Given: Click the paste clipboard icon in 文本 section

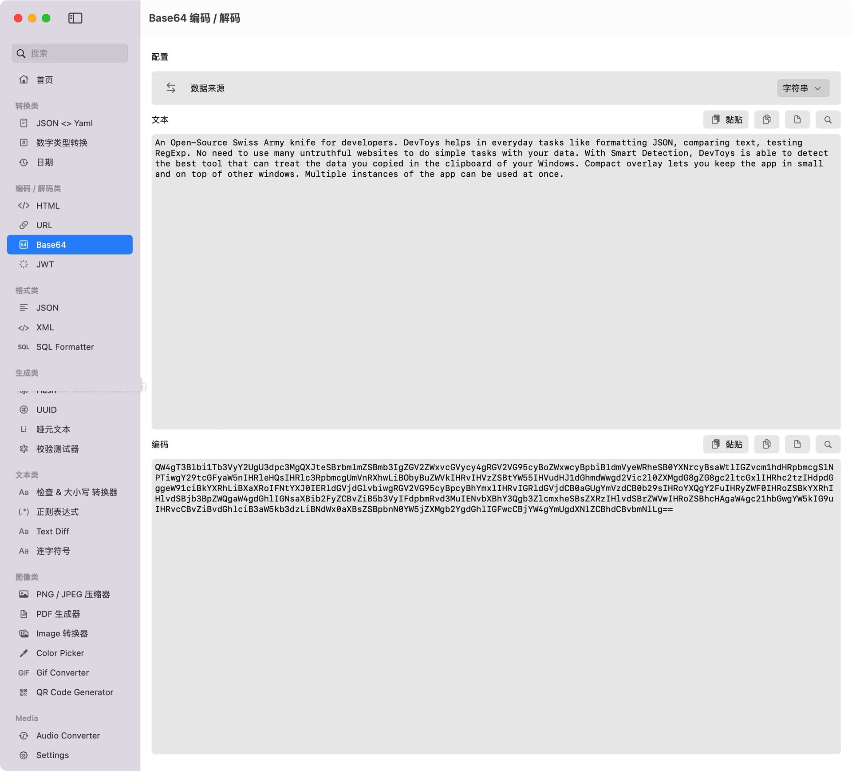Looking at the screenshot, I should (726, 119).
